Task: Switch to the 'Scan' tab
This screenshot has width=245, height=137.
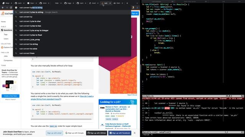Action: (x=32, y=3)
